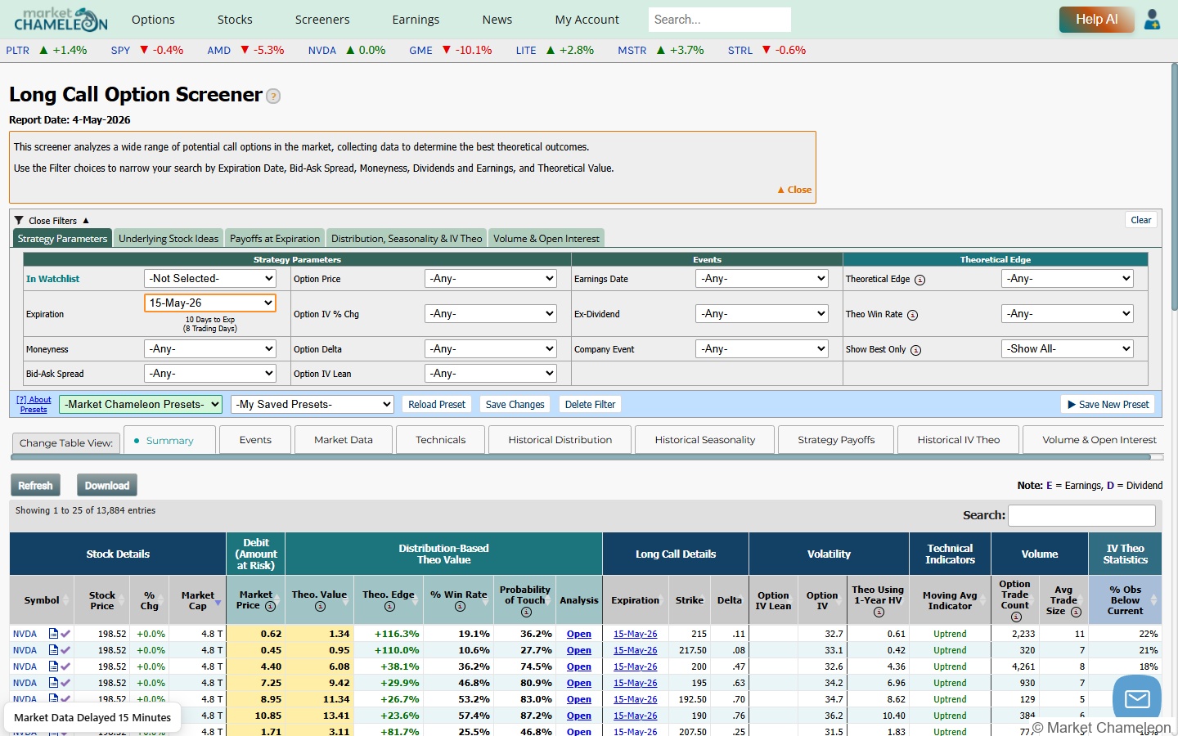Click the orange Close link in description box
The height and width of the screenshot is (736, 1178).
(794, 190)
